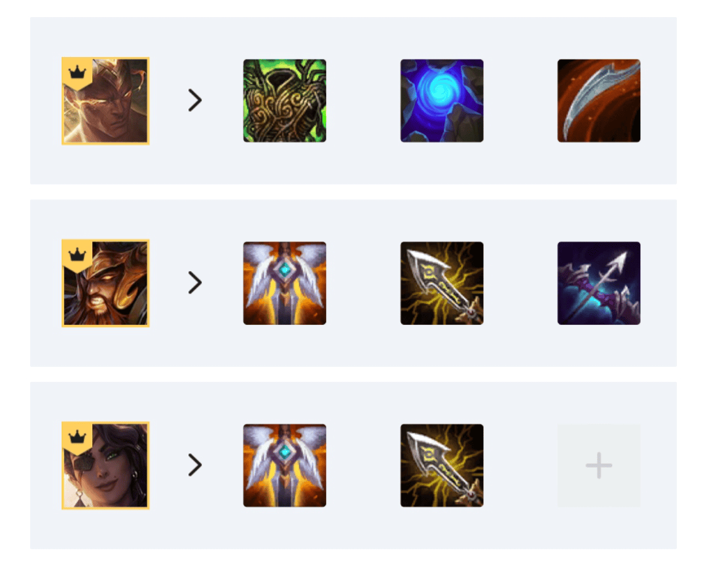The height and width of the screenshot is (568, 707).
Task: Select the bow and arrow item icon
Action: click(599, 283)
